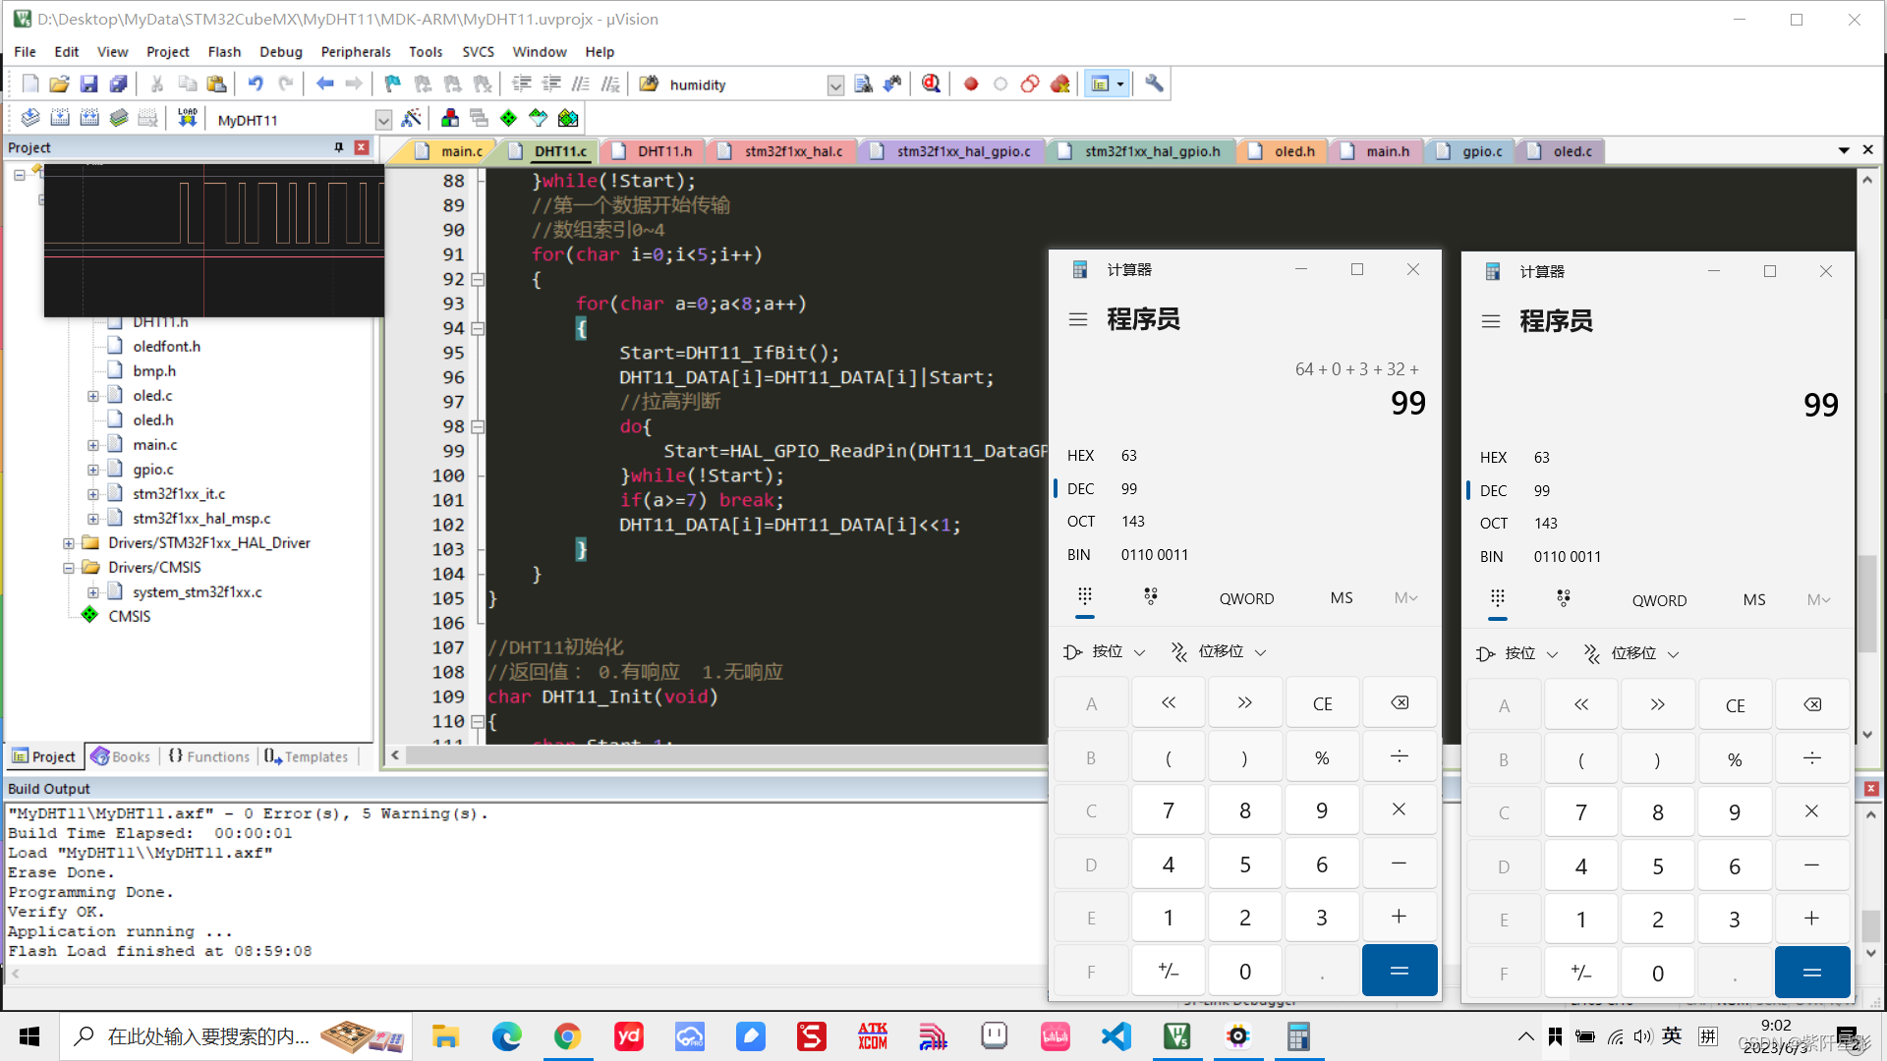Save the current file

88,84
